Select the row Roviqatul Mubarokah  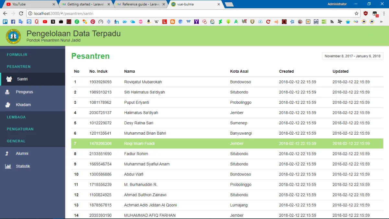coord(227,82)
